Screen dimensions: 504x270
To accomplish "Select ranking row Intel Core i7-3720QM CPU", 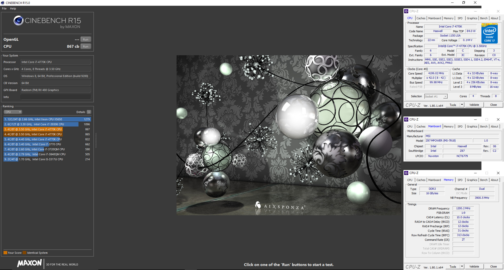I will click(47, 149).
